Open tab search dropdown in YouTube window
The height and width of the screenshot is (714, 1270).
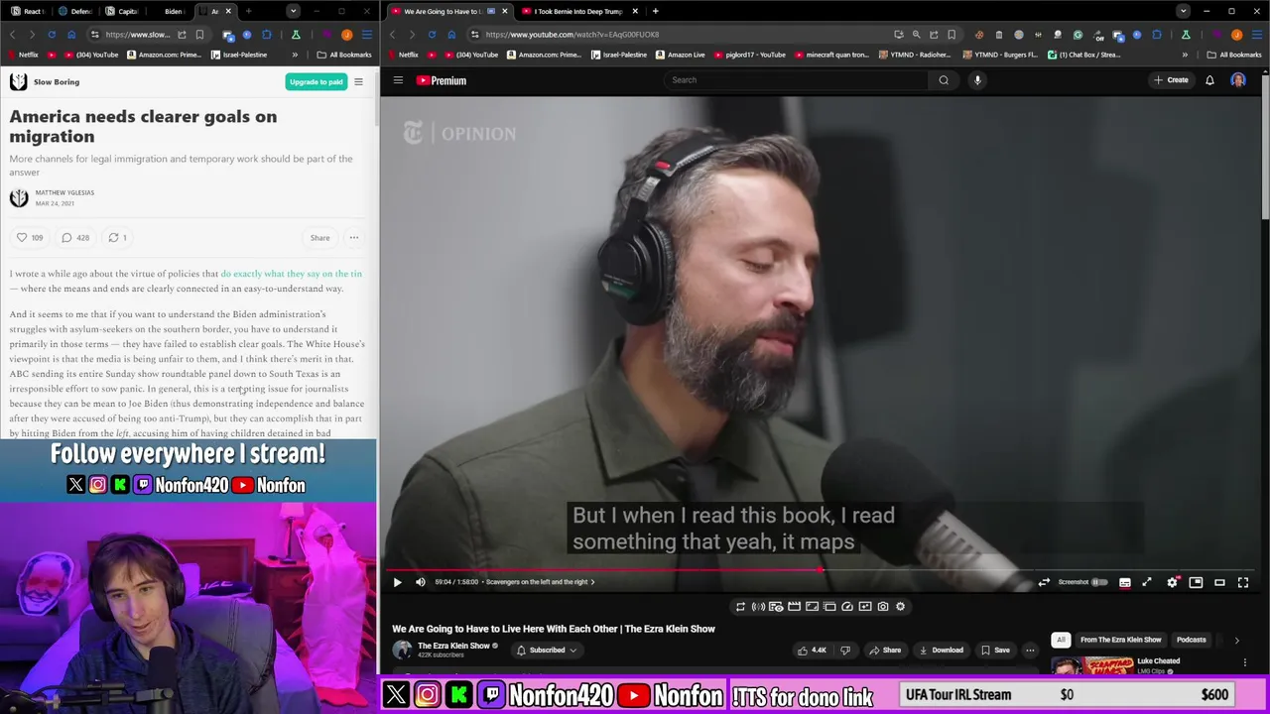tap(1183, 11)
